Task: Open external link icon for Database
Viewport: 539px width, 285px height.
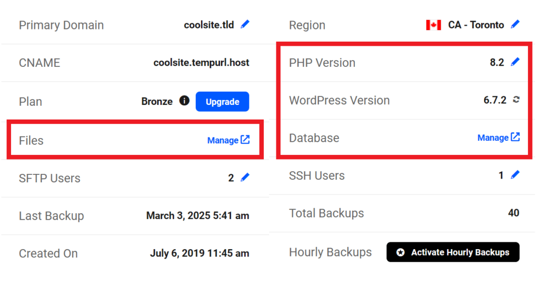Action: click(515, 136)
